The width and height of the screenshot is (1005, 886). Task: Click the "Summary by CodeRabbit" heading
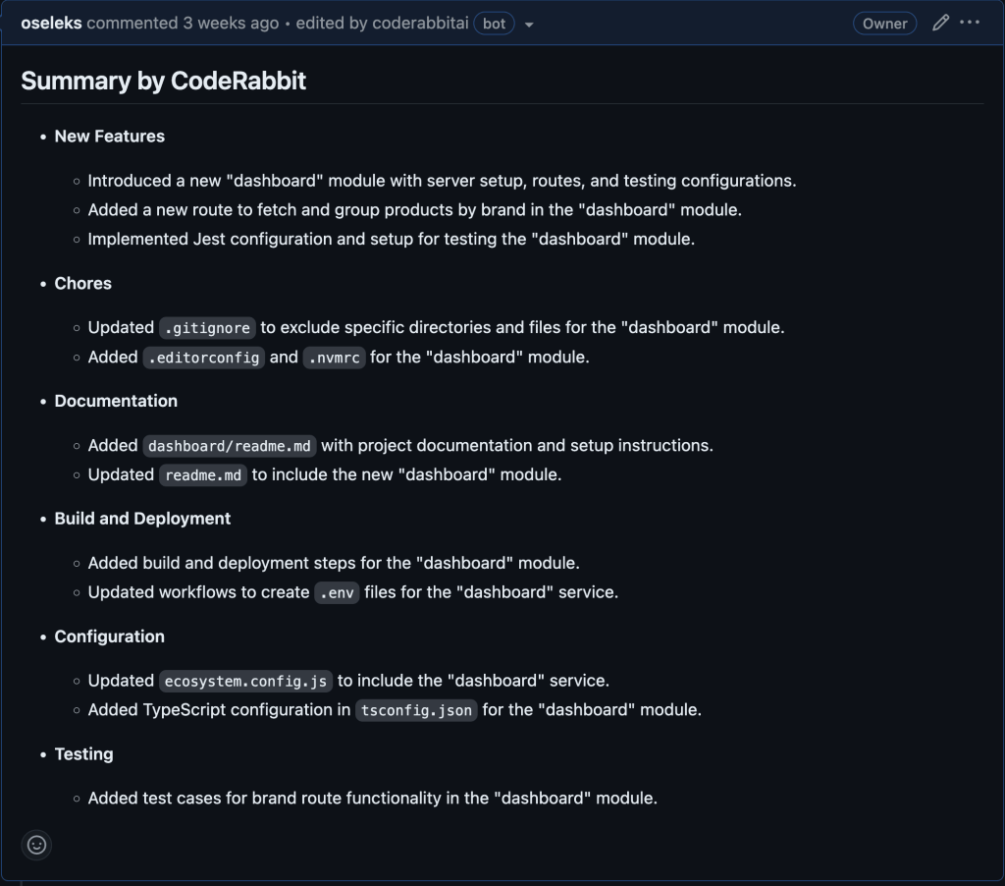[164, 81]
